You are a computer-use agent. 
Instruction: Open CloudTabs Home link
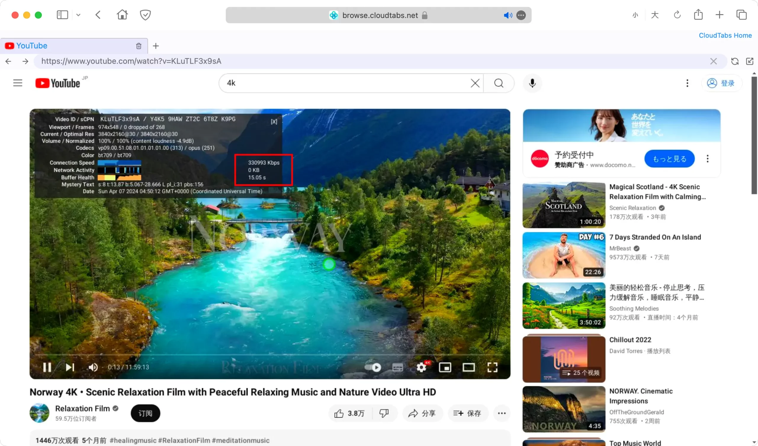click(725, 36)
